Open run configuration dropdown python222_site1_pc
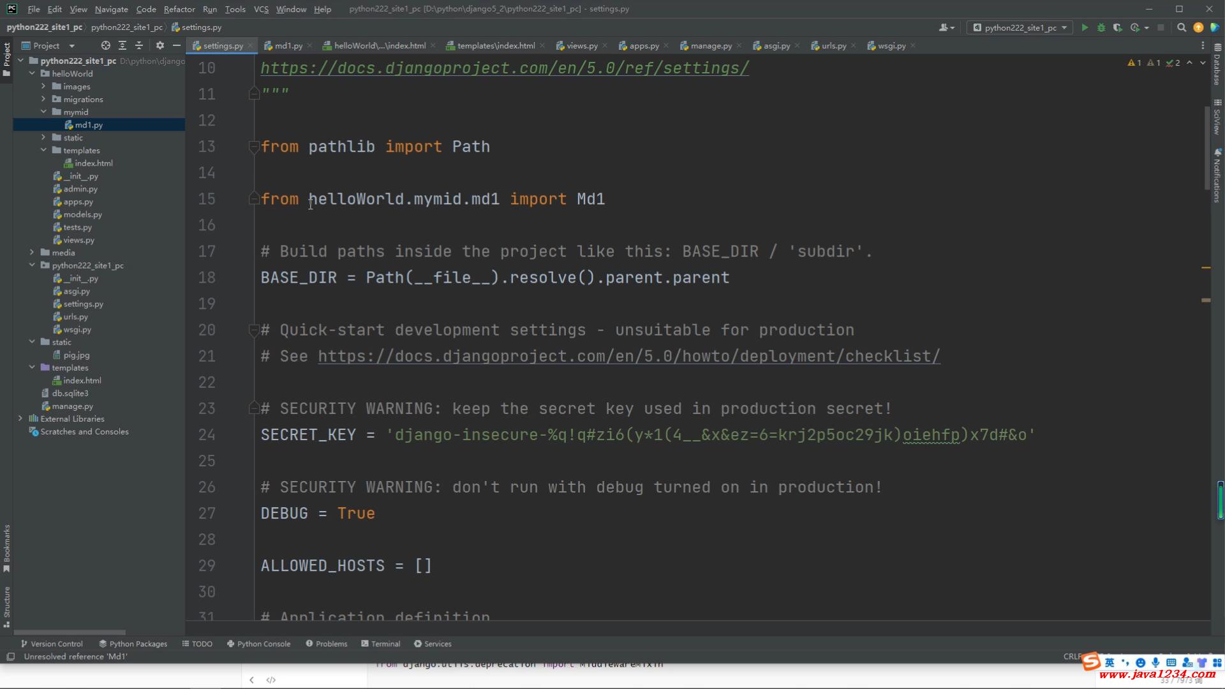This screenshot has height=689, width=1225. click(x=1020, y=27)
